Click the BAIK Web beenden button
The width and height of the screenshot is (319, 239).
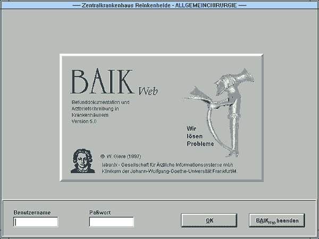(x=277, y=220)
